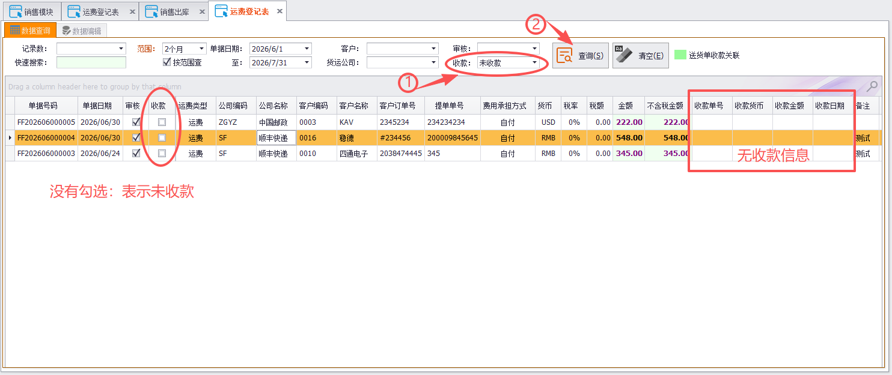Viewport: 892px width, 375px height.
Task: Click the customer name cell 四通电子
Action: tap(356, 153)
